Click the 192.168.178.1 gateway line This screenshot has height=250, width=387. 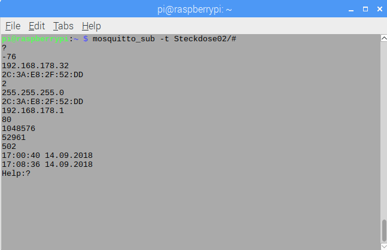tap(33, 111)
